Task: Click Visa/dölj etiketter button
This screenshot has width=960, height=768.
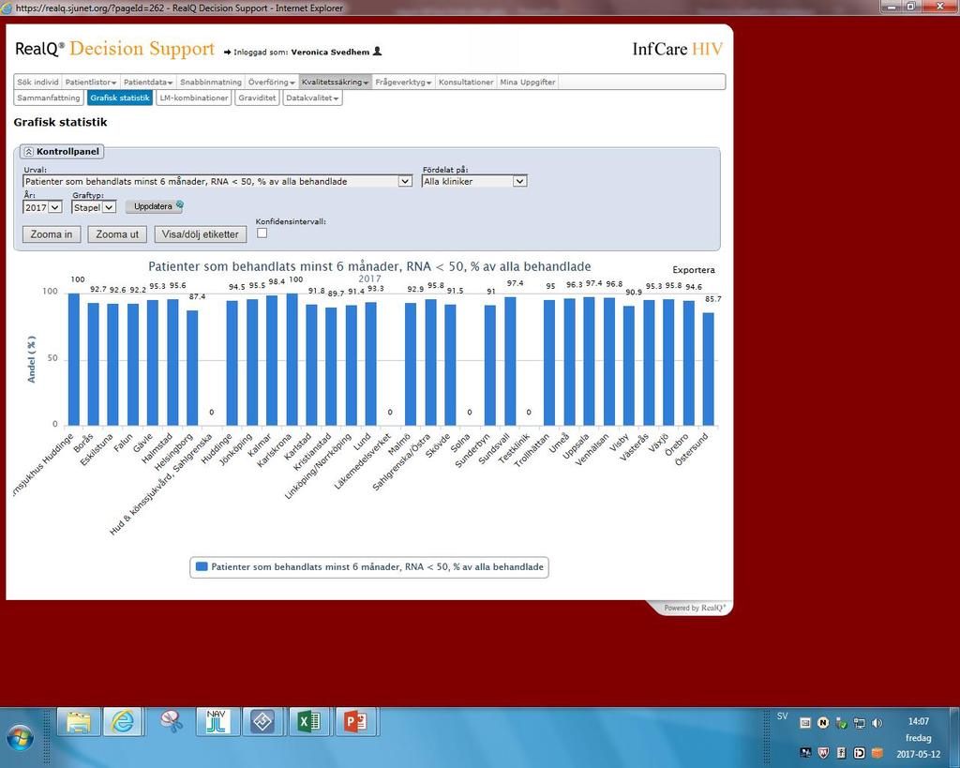Action: [x=201, y=233]
